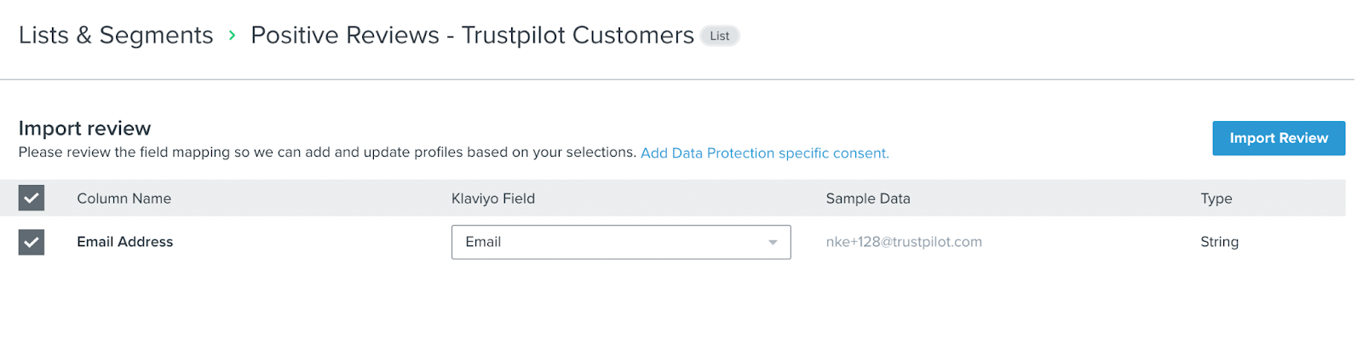
Task: Uncheck the Email Address row checkbox
Action: click(x=32, y=243)
